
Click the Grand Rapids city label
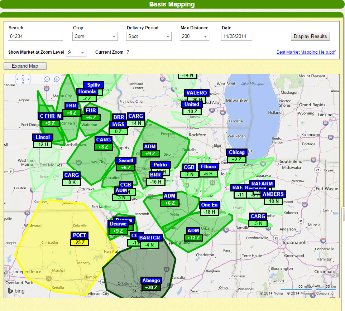click(312, 105)
